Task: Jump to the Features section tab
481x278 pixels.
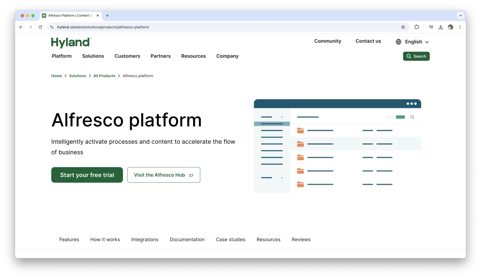Action: tap(69, 239)
